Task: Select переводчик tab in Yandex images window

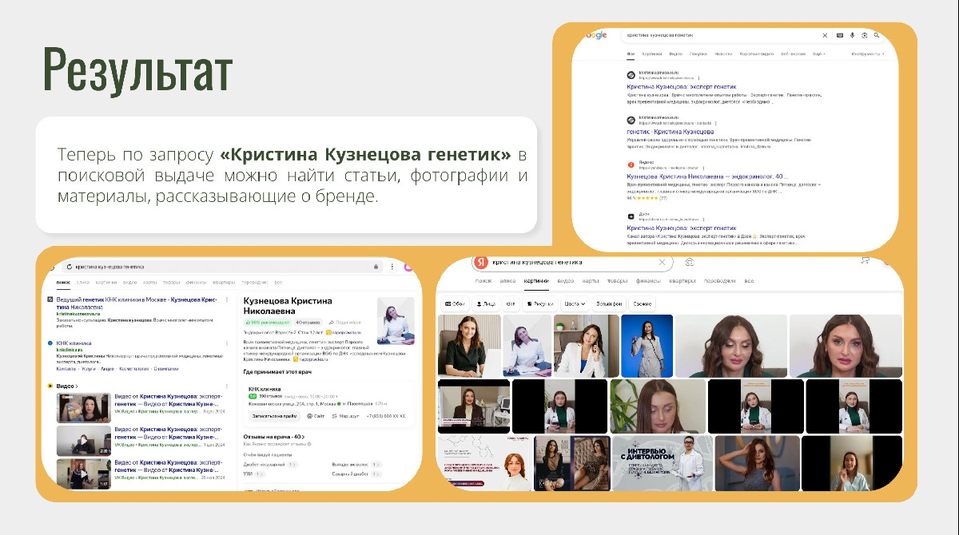Action: click(719, 281)
